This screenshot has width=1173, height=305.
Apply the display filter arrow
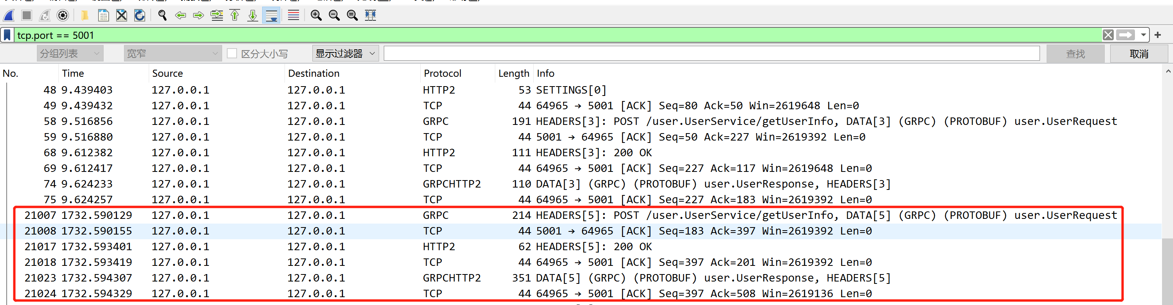pos(1126,35)
